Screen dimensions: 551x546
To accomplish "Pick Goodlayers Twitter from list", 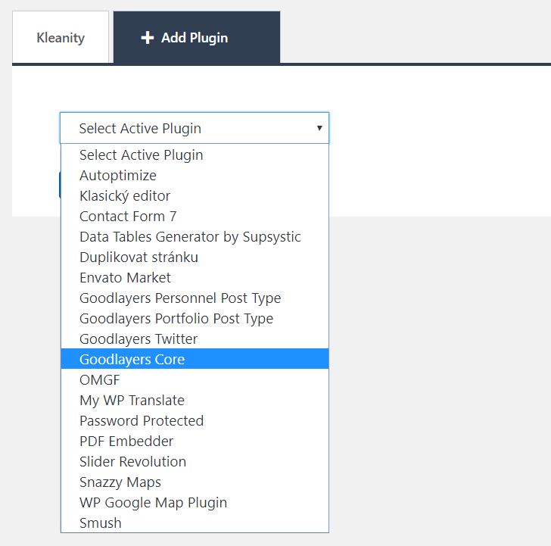I will coord(195,339).
